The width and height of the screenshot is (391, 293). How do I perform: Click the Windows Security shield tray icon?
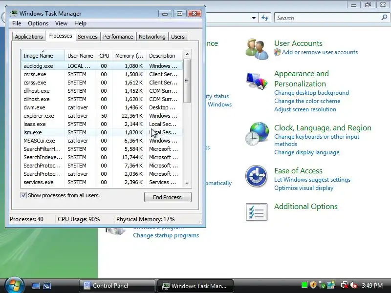tap(313, 285)
